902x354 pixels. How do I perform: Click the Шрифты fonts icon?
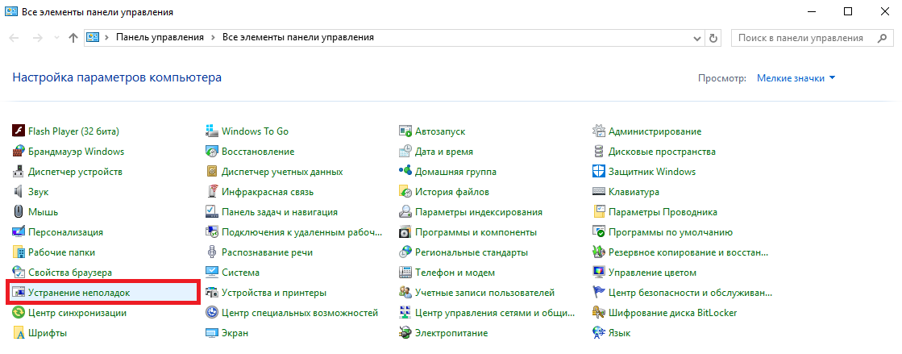19,333
